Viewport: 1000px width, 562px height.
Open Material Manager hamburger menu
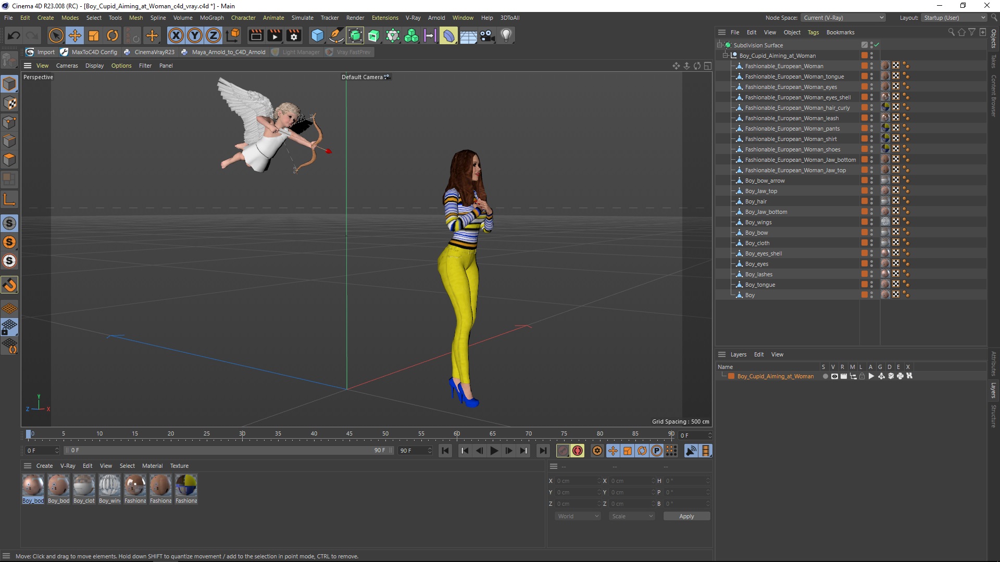click(x=28, y=466)
